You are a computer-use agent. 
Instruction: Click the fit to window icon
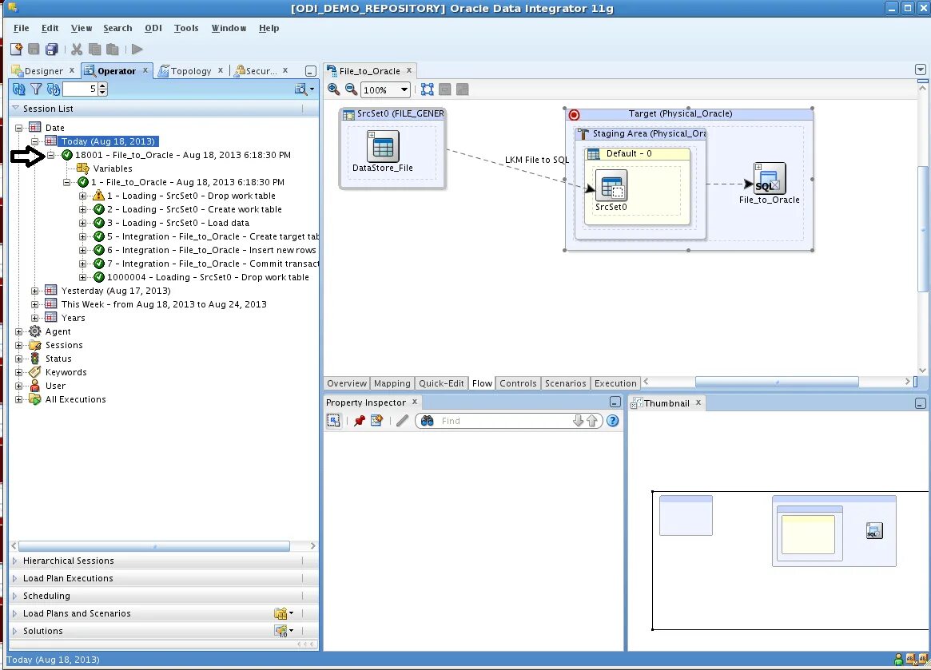pos(428,89)
